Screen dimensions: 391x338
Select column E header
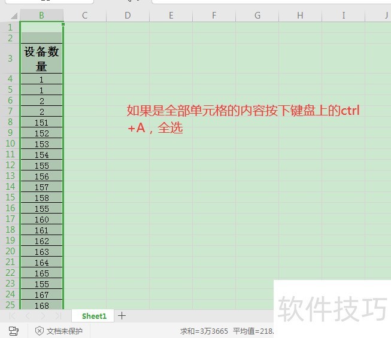pyautogui.click(x=171, y=16)
